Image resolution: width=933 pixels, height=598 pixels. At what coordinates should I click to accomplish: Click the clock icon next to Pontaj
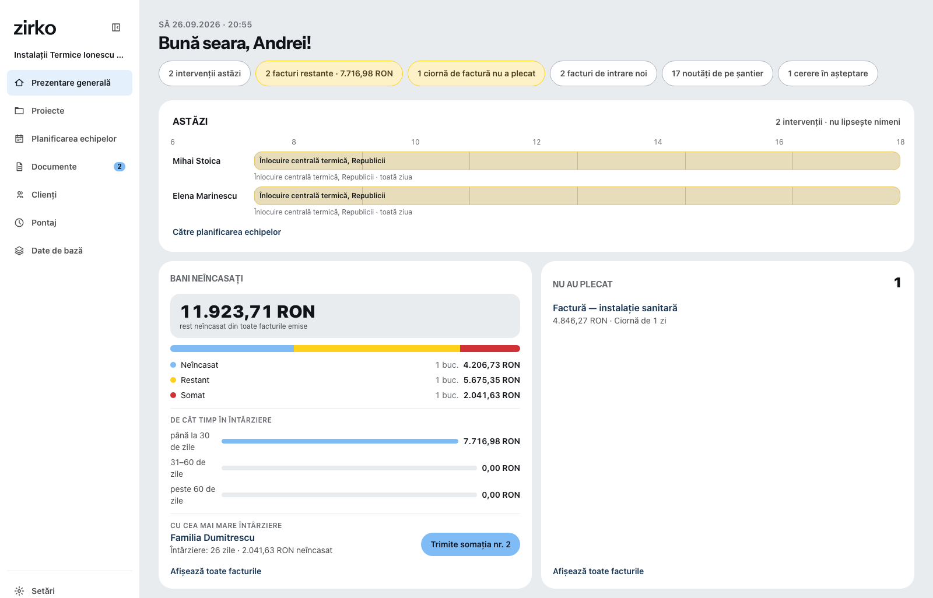pos(19,223)
